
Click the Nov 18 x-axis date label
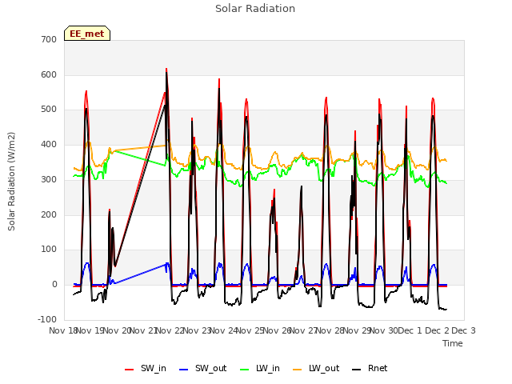point(62,330)
